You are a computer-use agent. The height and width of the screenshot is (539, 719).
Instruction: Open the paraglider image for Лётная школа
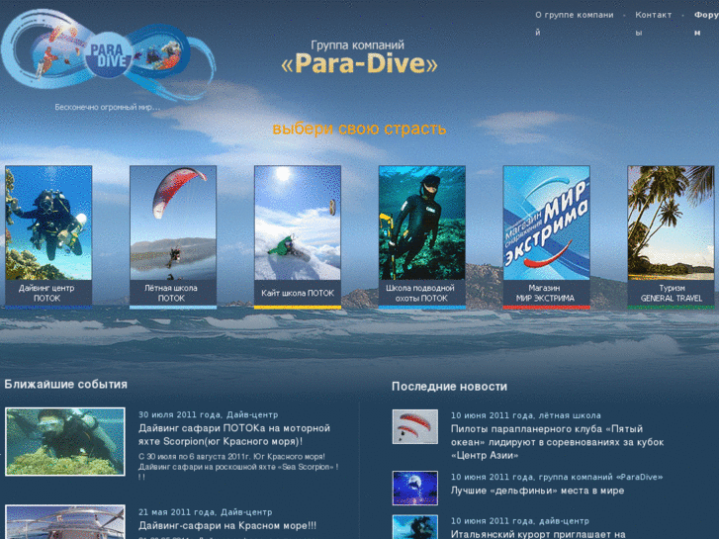[173, 223]
